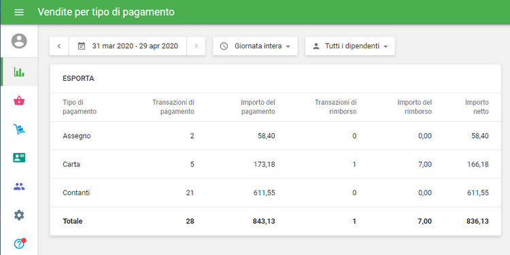Click the Importo netto column header
Viewport: 510px width, 255px height.
[x=477, y=107]
